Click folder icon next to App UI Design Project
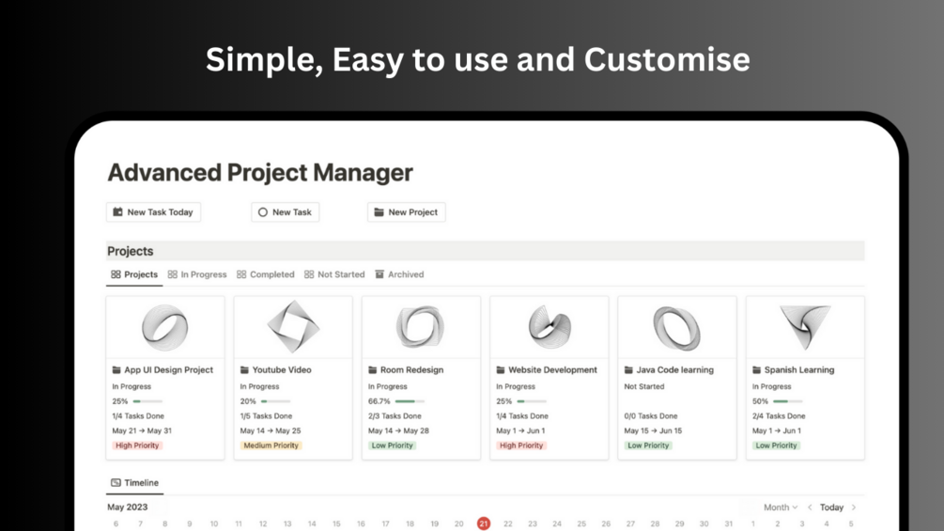This screenshot has height=531, width=944. (x=116, y=369)
